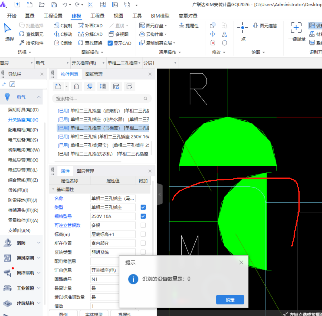Open the folder icon in quick toolbar
The width and height of the screenshot is (322, 316).
[42, 5]
